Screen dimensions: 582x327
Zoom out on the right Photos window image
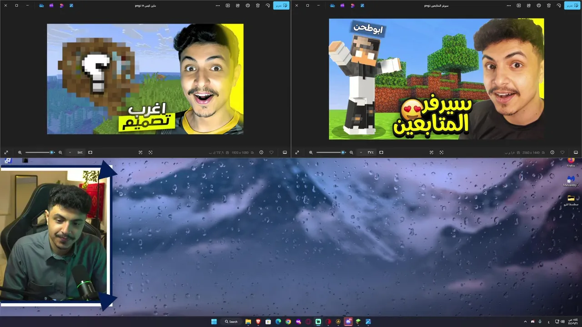pos(351,153)
